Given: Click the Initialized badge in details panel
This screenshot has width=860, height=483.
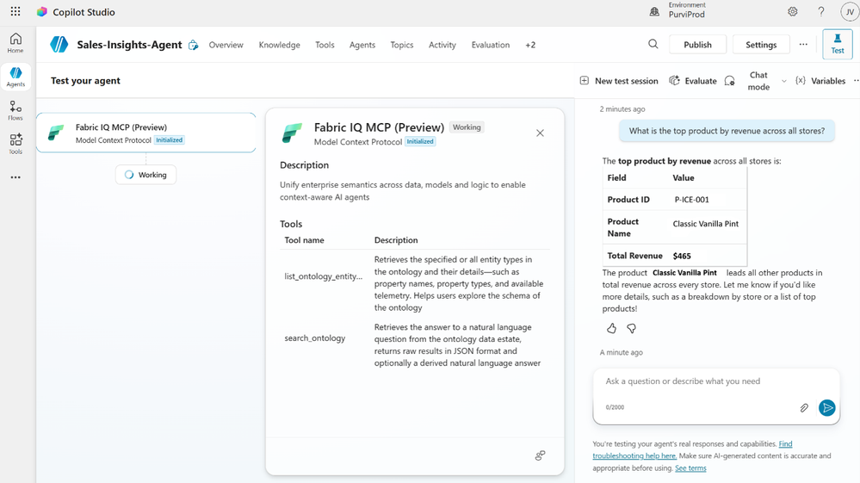Looking at the screenshot, I should click(x=420, y=141).
